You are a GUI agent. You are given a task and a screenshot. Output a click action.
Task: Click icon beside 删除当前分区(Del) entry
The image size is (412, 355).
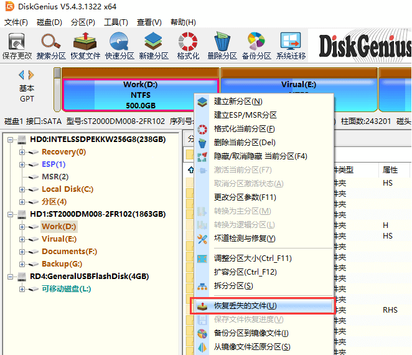(x=202, y=143)
